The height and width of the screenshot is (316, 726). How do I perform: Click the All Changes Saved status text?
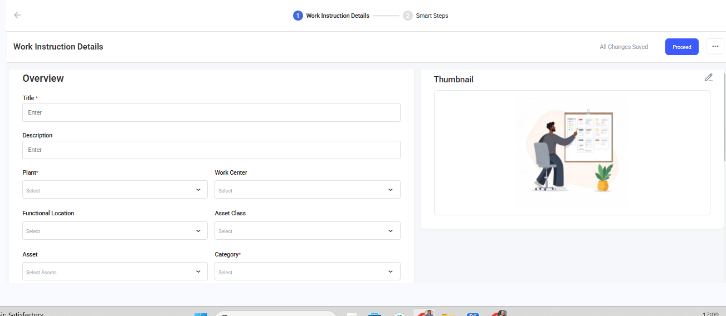click(623, 47)
